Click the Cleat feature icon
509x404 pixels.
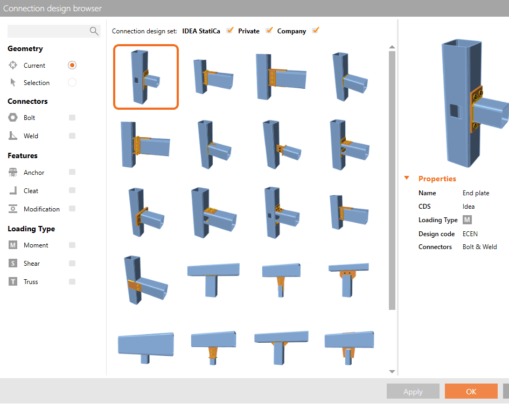click(x=13, y=190)
